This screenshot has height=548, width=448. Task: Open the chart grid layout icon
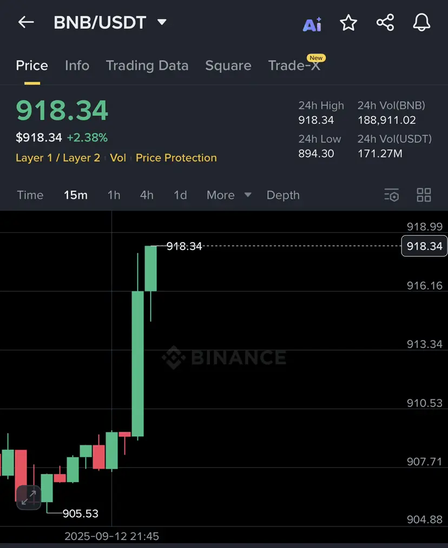[424, 195]
